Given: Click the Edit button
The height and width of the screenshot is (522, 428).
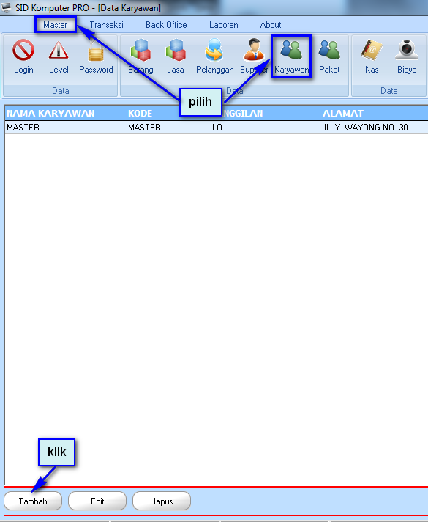Looking at the screenshot, I should pyautogui.click(x=97, y=501).
